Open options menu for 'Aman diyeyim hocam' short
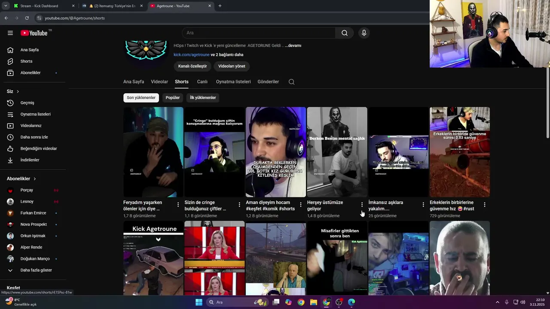Image resolution: width=550 pixels, height=309 pixels. pyautogui.click(x=301, y=205)
